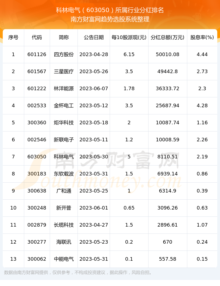Image resolution: width=220 pixels, height=286 pixels.
Task: Click stock name 中能电气
Action: [64, 259]
